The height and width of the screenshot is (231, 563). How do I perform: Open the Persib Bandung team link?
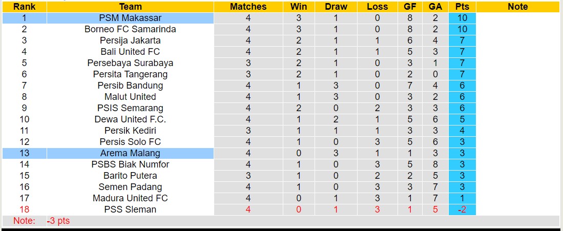(x=130, y=86)
